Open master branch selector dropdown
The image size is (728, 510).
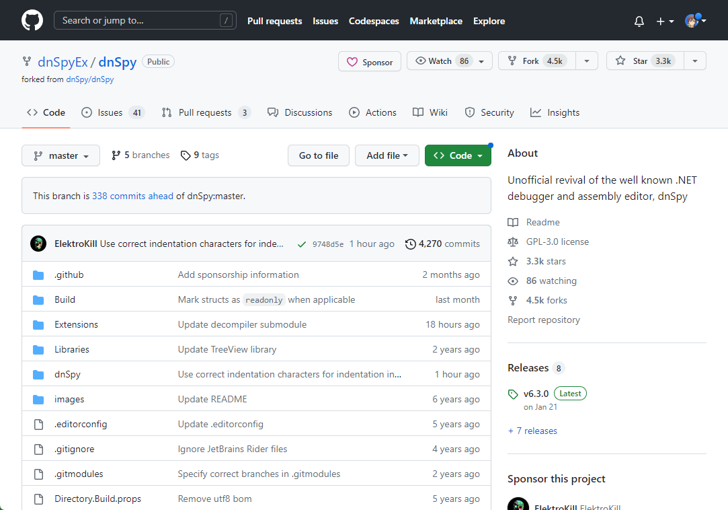tap(60, 155)
